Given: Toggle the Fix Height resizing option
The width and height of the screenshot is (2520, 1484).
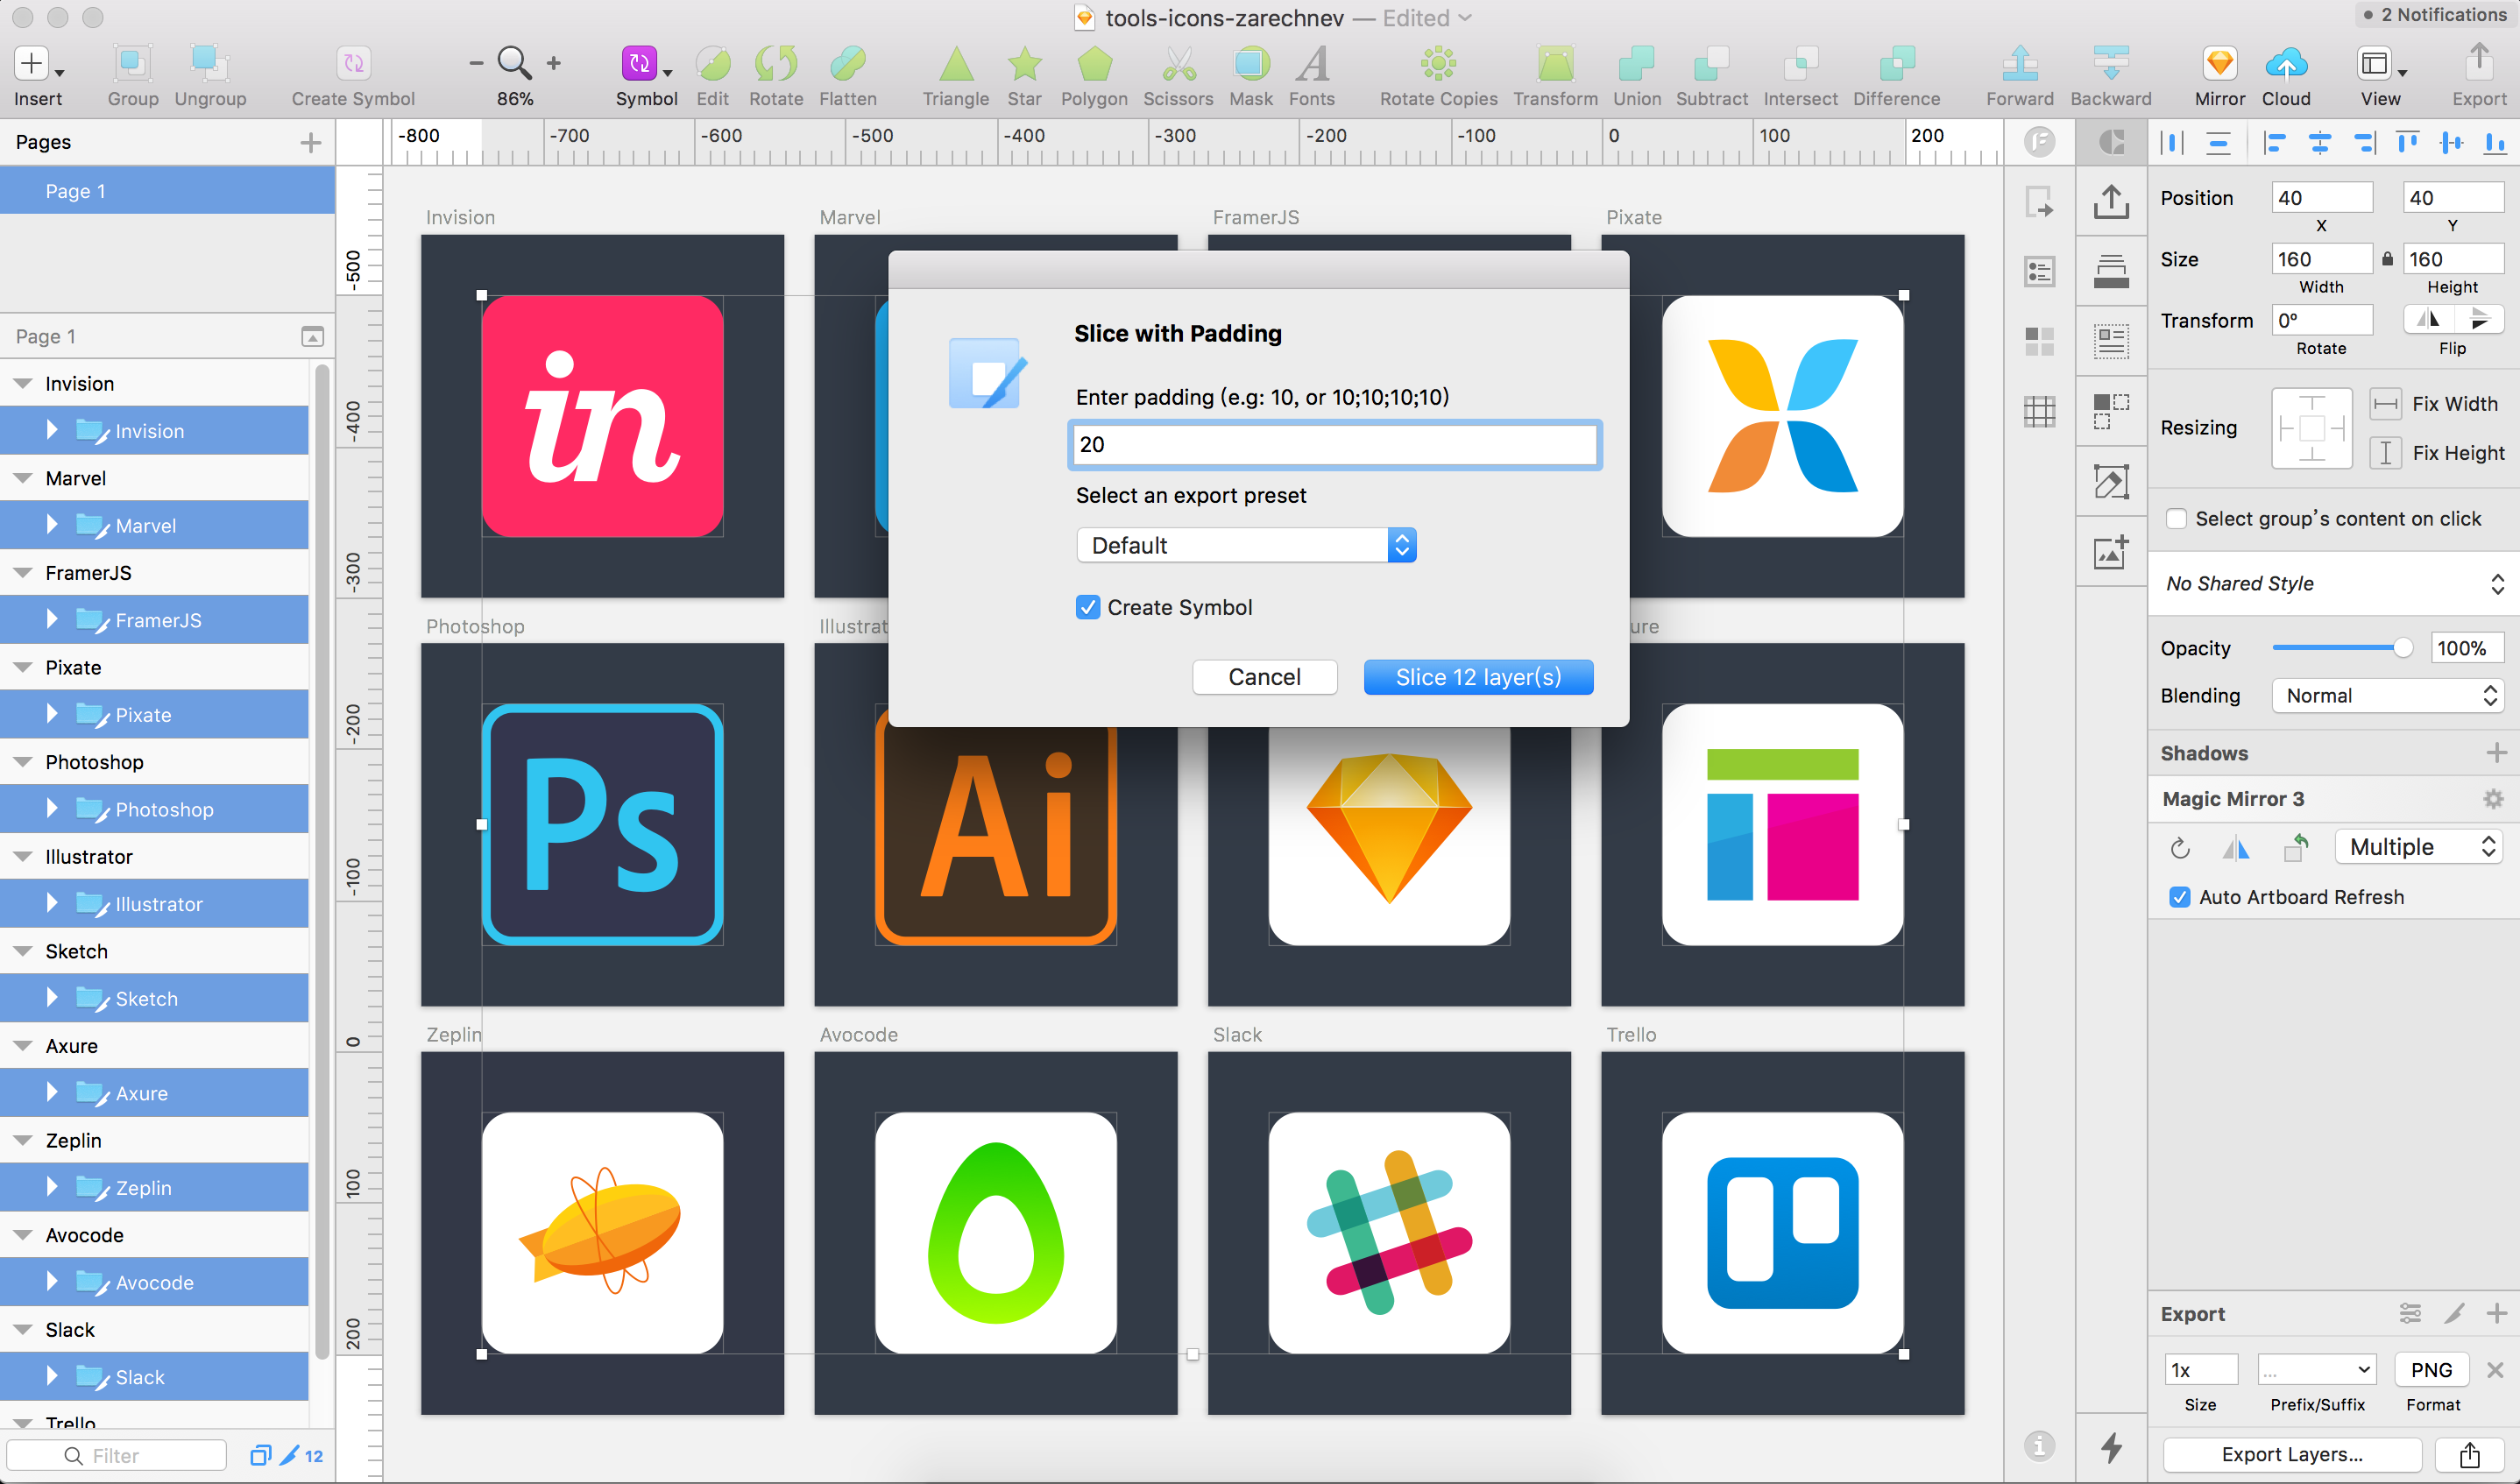Looking at the screenshot, I should point(2385,453).
